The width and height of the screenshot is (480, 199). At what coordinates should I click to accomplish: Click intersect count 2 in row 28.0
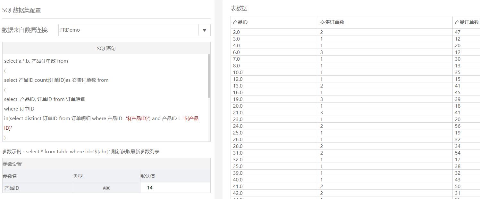click(x=385, y=146)
